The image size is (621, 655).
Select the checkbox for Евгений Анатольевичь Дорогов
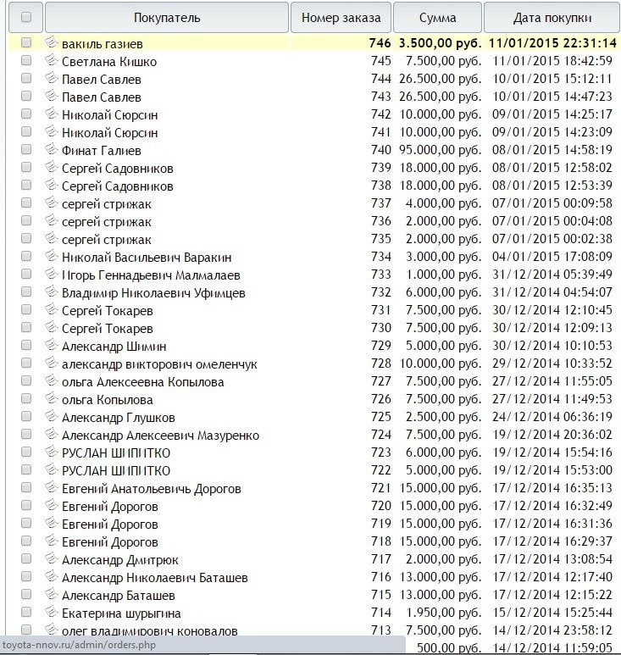(x=26, y=487)
